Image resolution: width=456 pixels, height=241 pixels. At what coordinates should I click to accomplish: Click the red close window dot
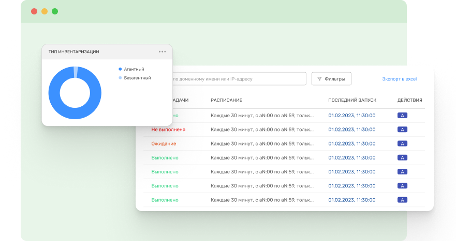[x=34, y=11]
